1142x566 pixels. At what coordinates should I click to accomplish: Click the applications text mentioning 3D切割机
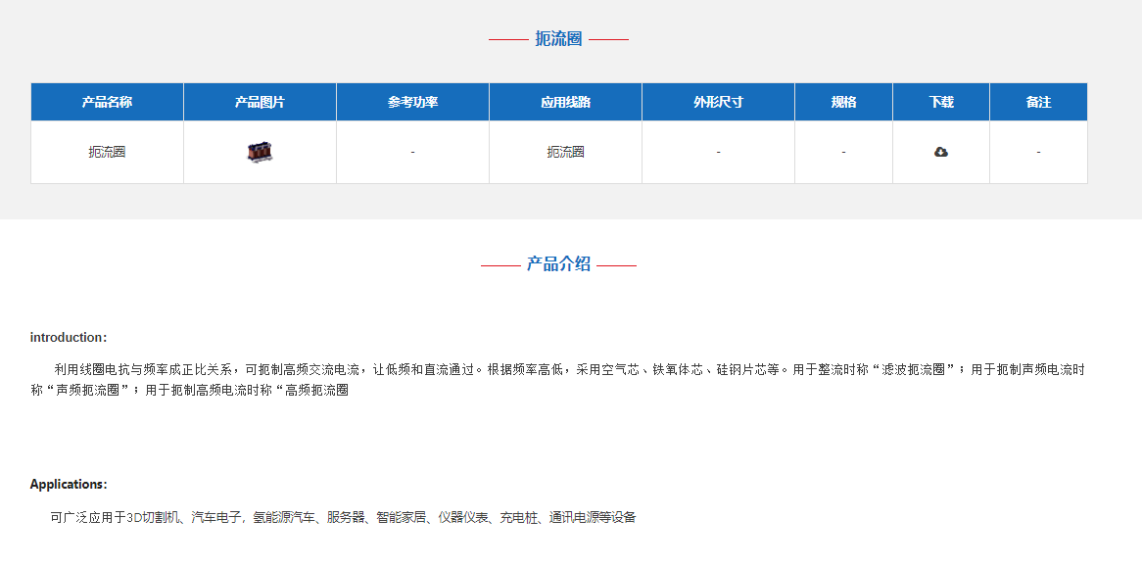[343, 517]
